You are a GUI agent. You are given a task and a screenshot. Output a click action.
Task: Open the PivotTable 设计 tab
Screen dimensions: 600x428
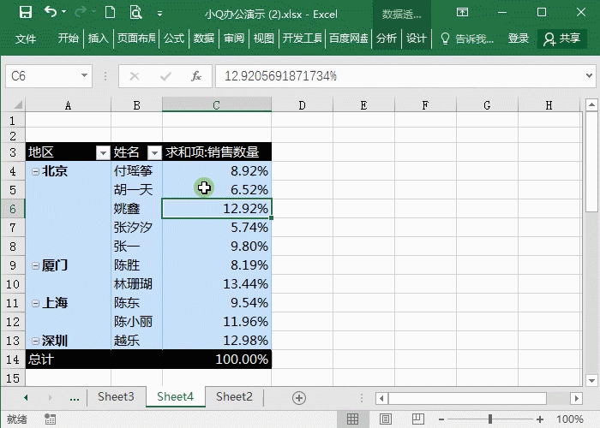pyautogui.click(x=417, y=39)
